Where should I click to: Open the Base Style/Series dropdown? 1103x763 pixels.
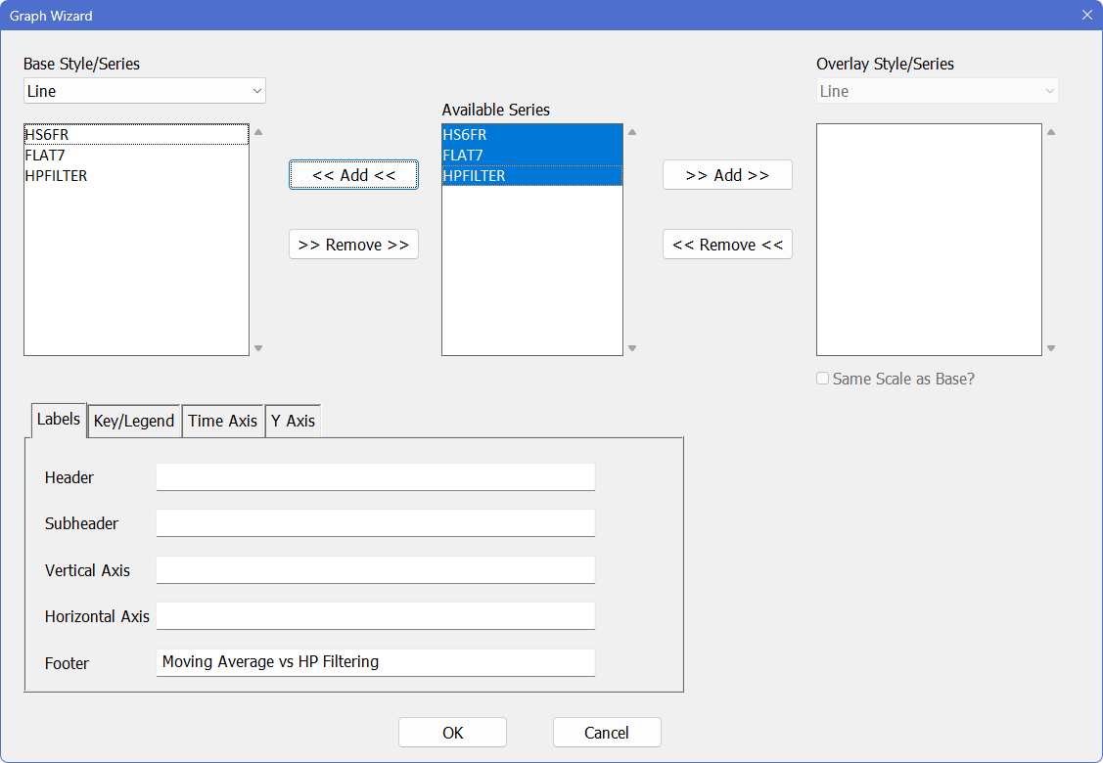coord(145,91)
